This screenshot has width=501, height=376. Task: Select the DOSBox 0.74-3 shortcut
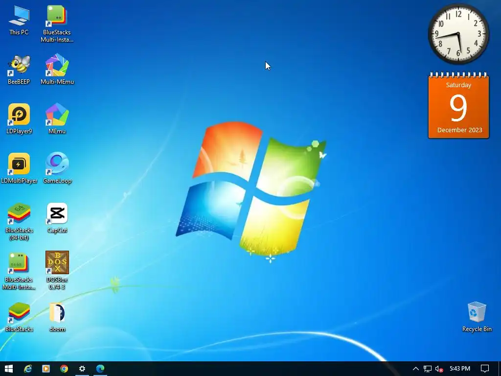pyautogui.click(x=57, y=270)
